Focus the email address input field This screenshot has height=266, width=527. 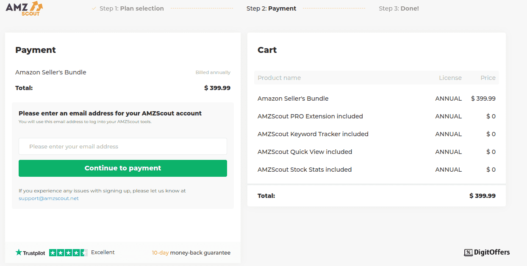pyautogui.click(x=123, y=146)
